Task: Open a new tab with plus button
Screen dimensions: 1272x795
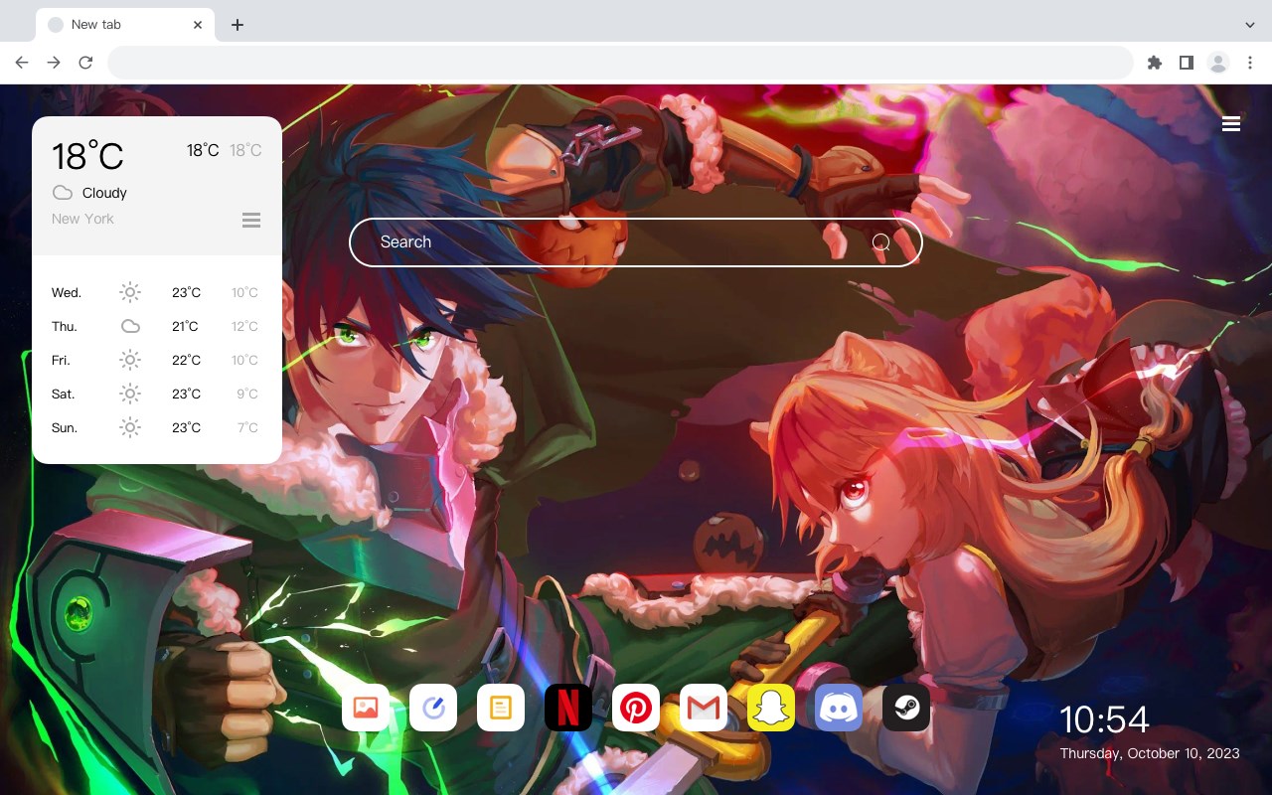Action: (237, 25)
